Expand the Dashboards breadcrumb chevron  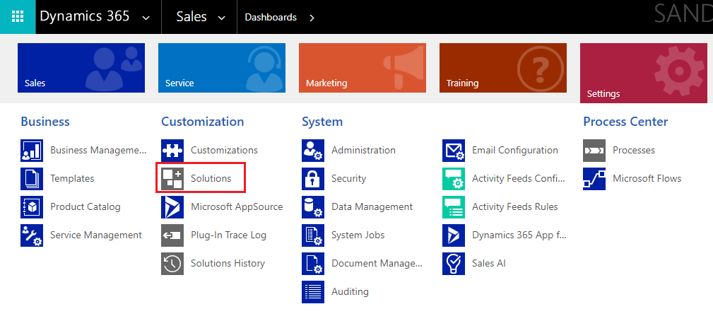pos(312,18)
